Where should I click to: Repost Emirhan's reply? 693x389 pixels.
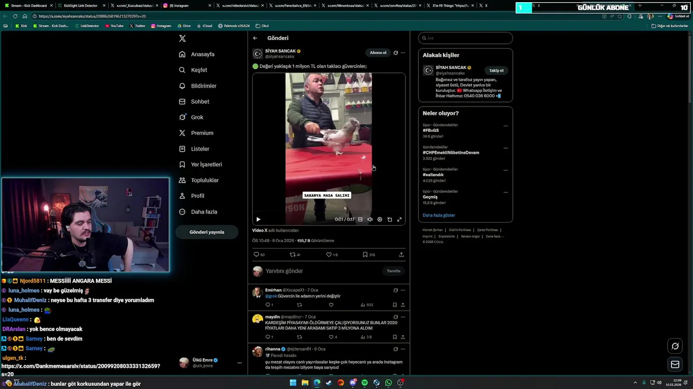pos(299,305)
